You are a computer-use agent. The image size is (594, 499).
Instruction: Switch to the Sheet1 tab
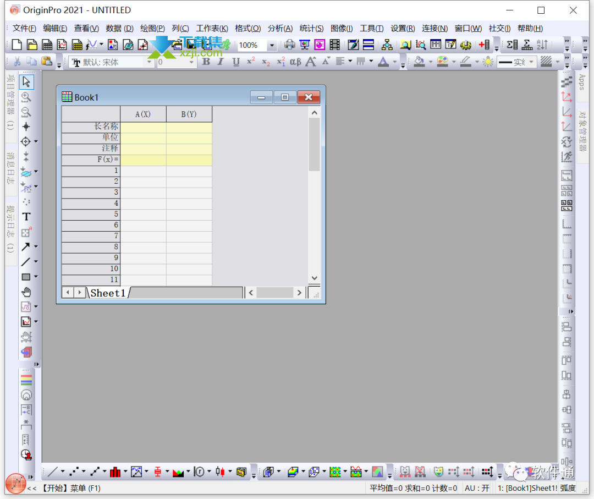pyautogui.click(x=108, y=293)
